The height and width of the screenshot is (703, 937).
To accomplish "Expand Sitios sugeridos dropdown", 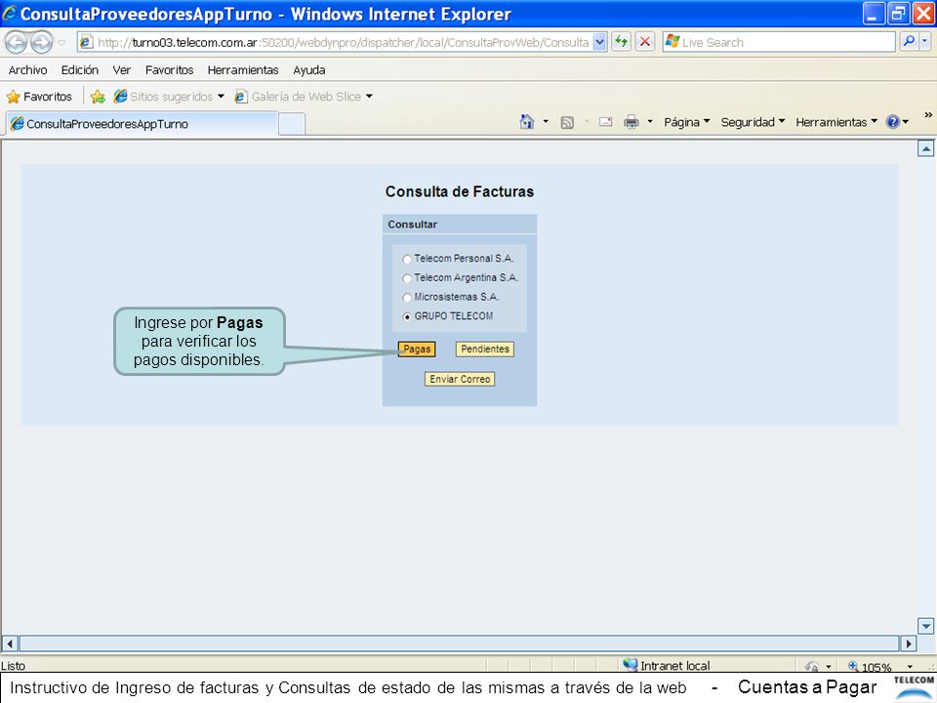I will [x=222, y=97].
